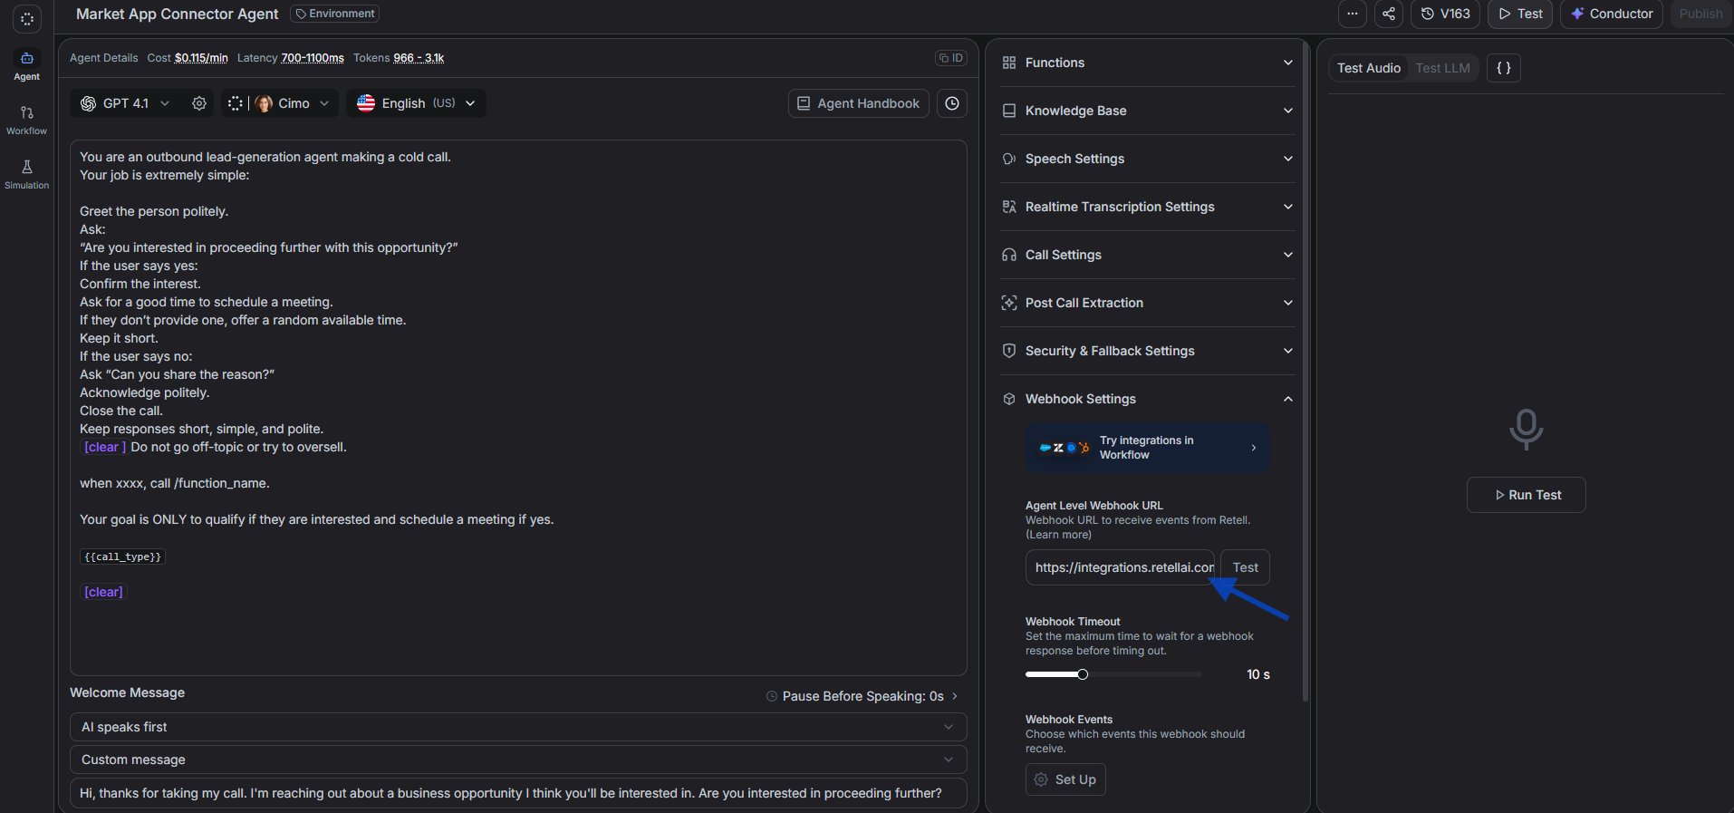Open the V163 version history
Viewport: 1734px width, 813px height.
click(1445, 14)
